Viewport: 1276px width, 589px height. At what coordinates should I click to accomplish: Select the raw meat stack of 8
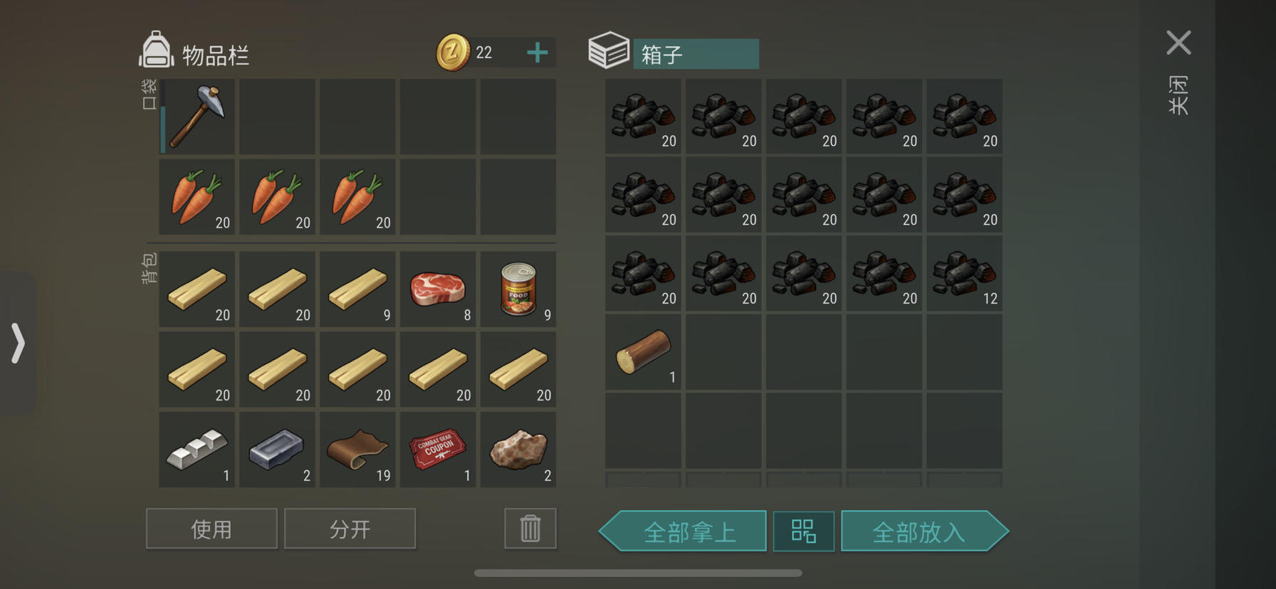pyautogui.click(x=438, y=289)
